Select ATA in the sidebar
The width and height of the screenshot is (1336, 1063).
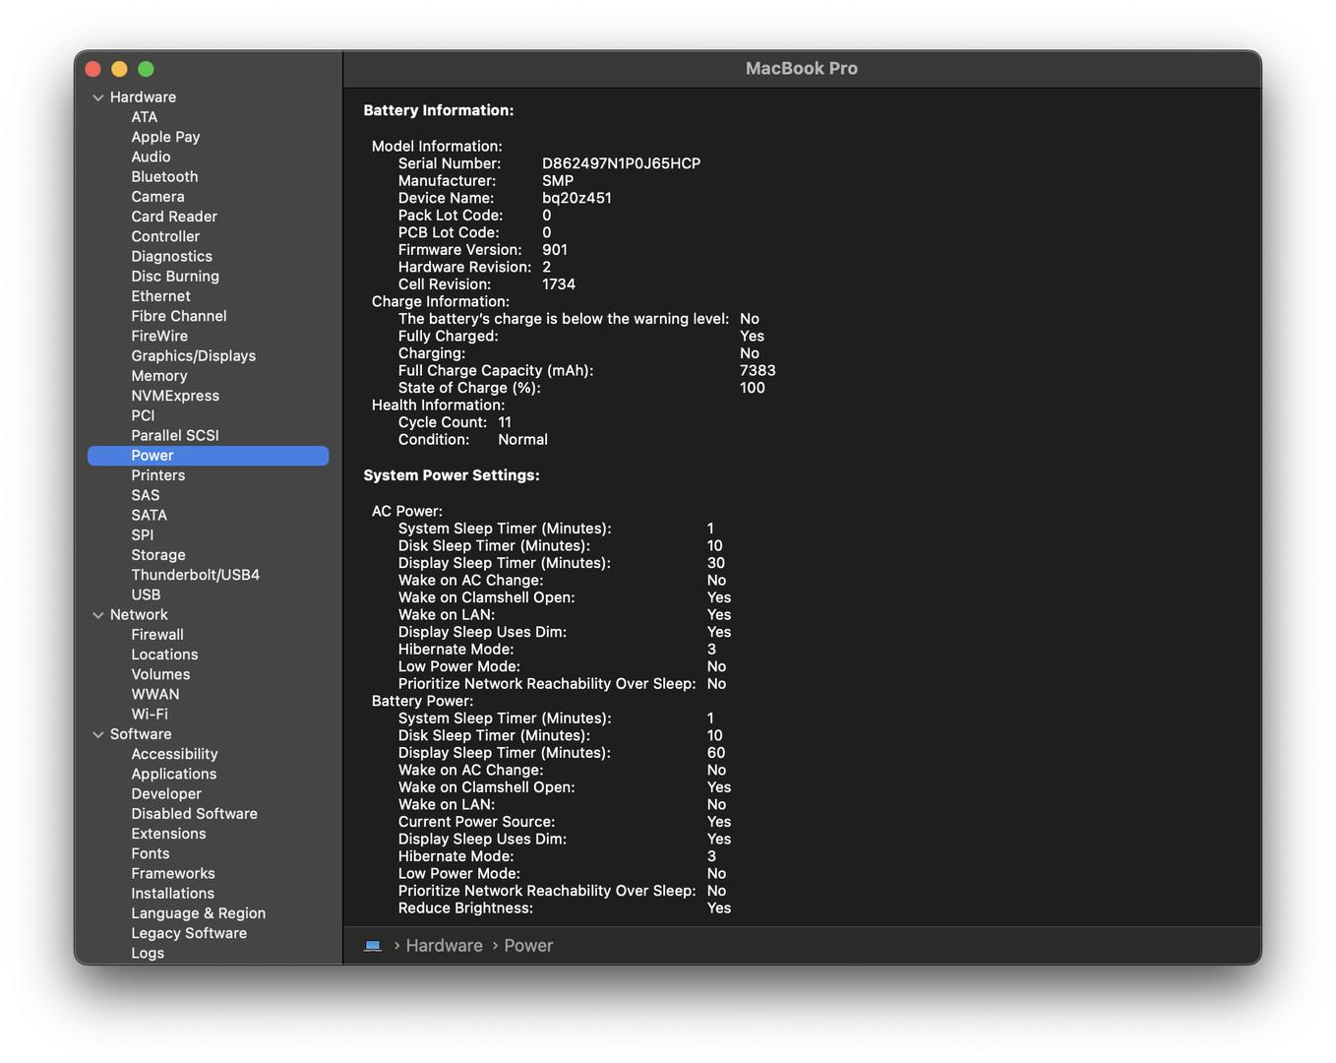pos(145,117)
